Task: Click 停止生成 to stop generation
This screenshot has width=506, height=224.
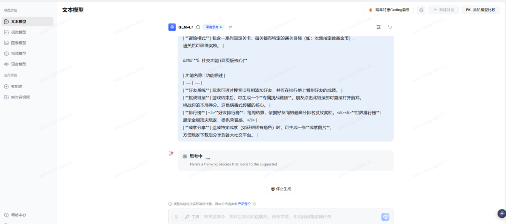Action: 281,189
